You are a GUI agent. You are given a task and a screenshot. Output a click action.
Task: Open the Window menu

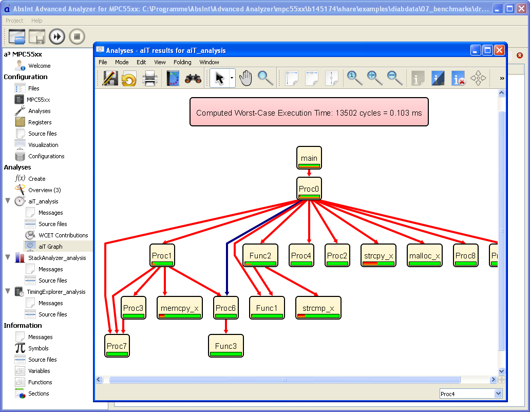pyautogui.click(x=209, y=62)
